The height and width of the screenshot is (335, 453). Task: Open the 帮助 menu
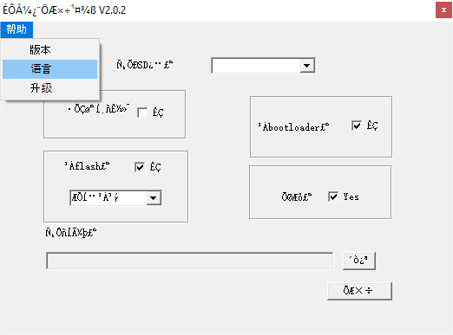pos(16,29)
